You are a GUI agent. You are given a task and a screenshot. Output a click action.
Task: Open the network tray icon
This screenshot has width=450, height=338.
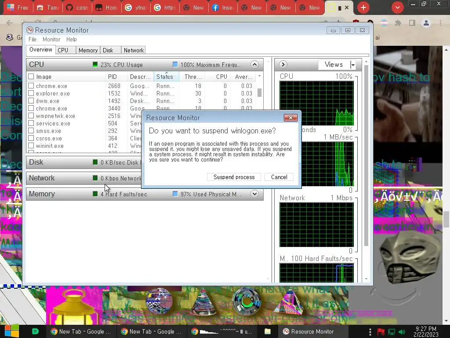click(392, 332)
